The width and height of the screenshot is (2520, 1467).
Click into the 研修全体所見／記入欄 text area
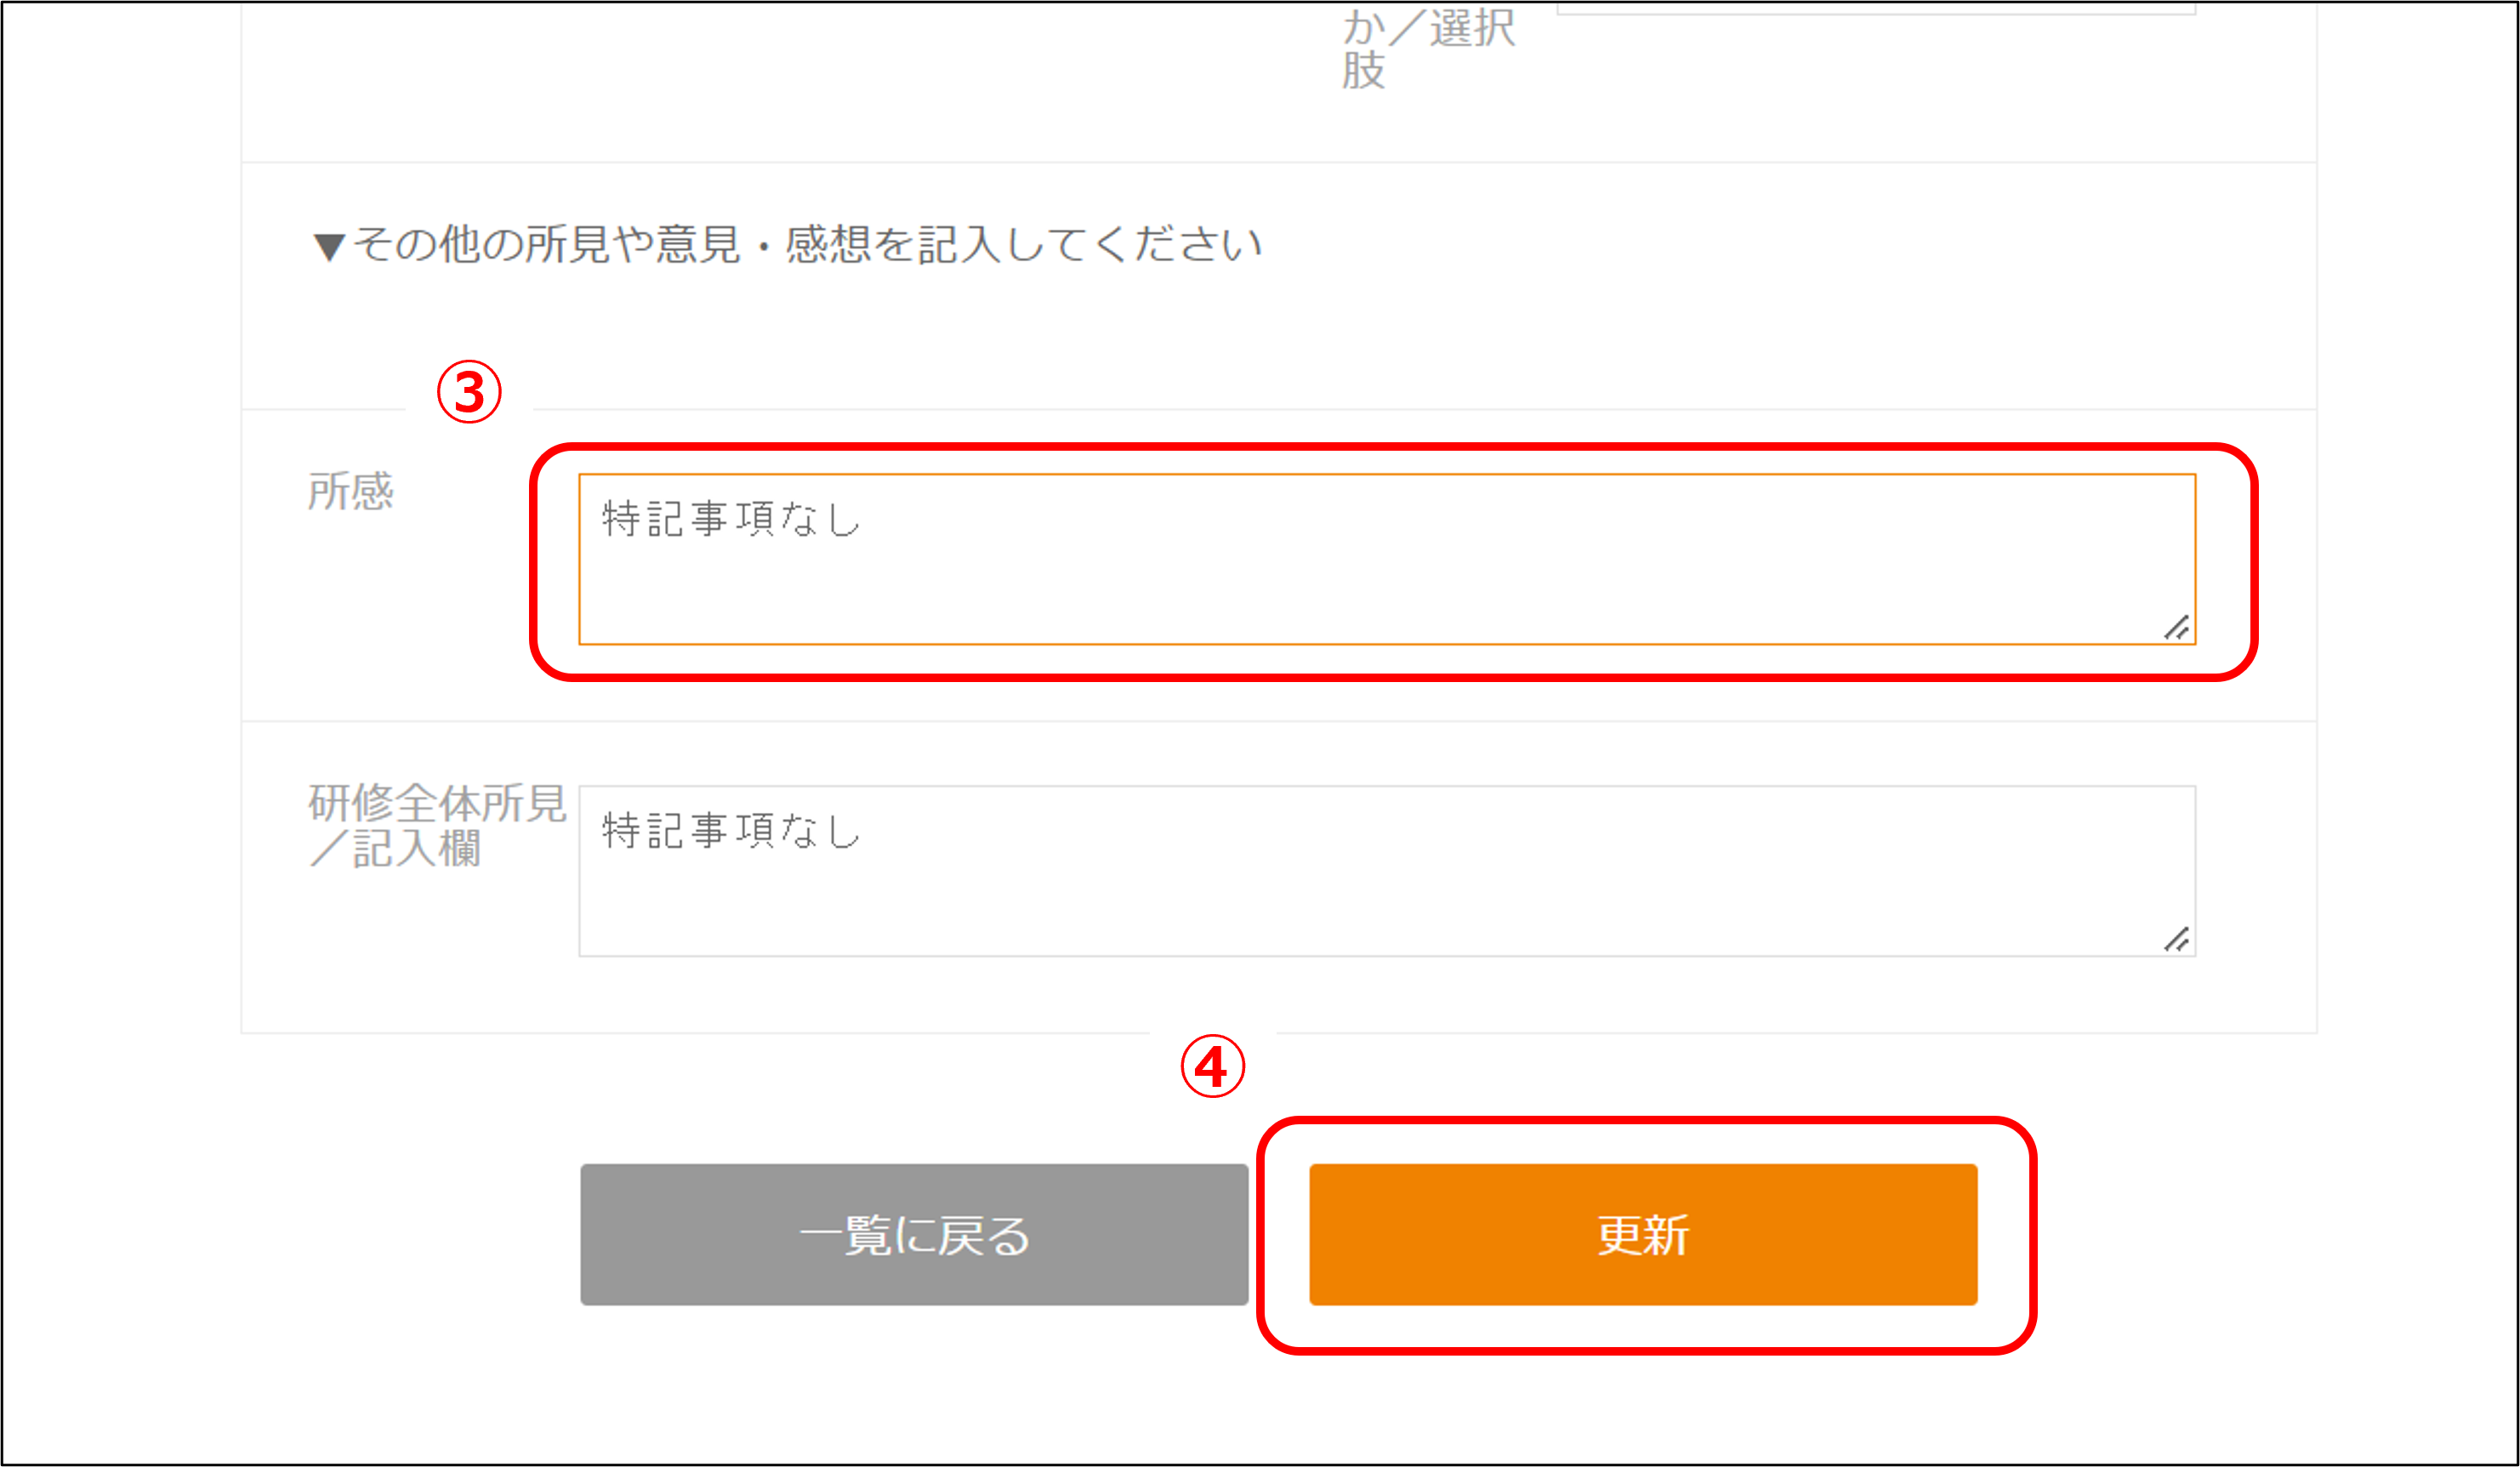[x=1386, y=871]
